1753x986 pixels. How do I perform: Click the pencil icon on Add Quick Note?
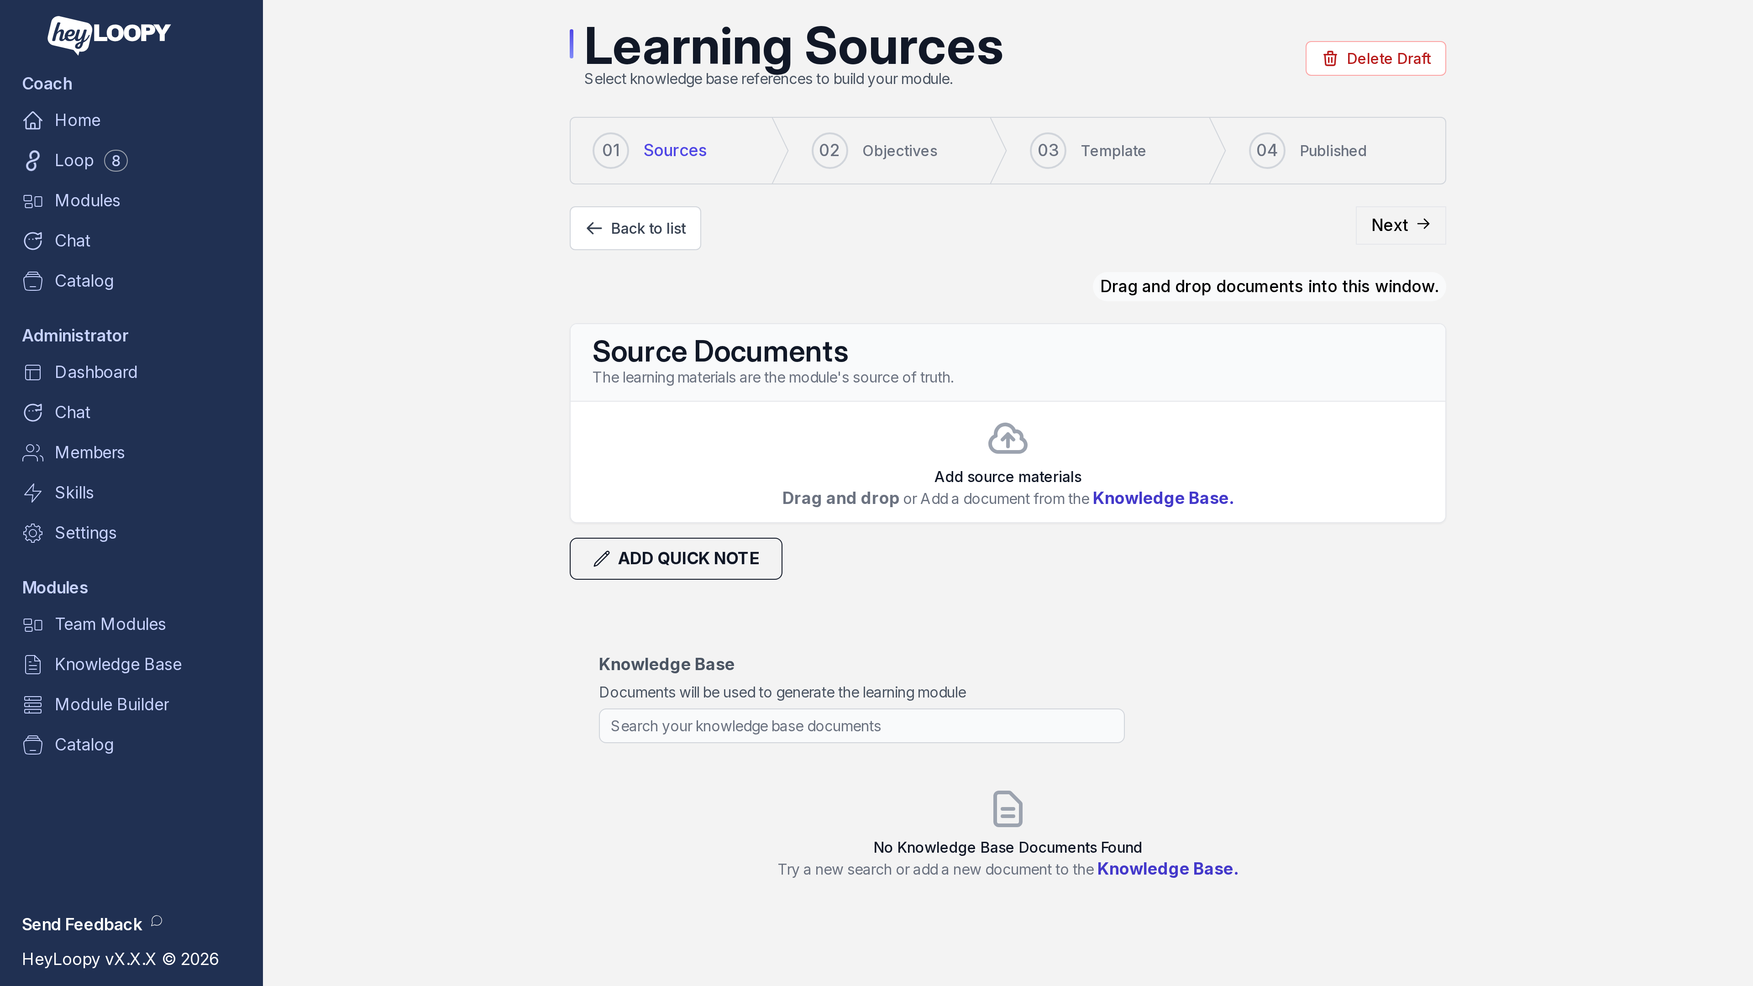point(601,559)
